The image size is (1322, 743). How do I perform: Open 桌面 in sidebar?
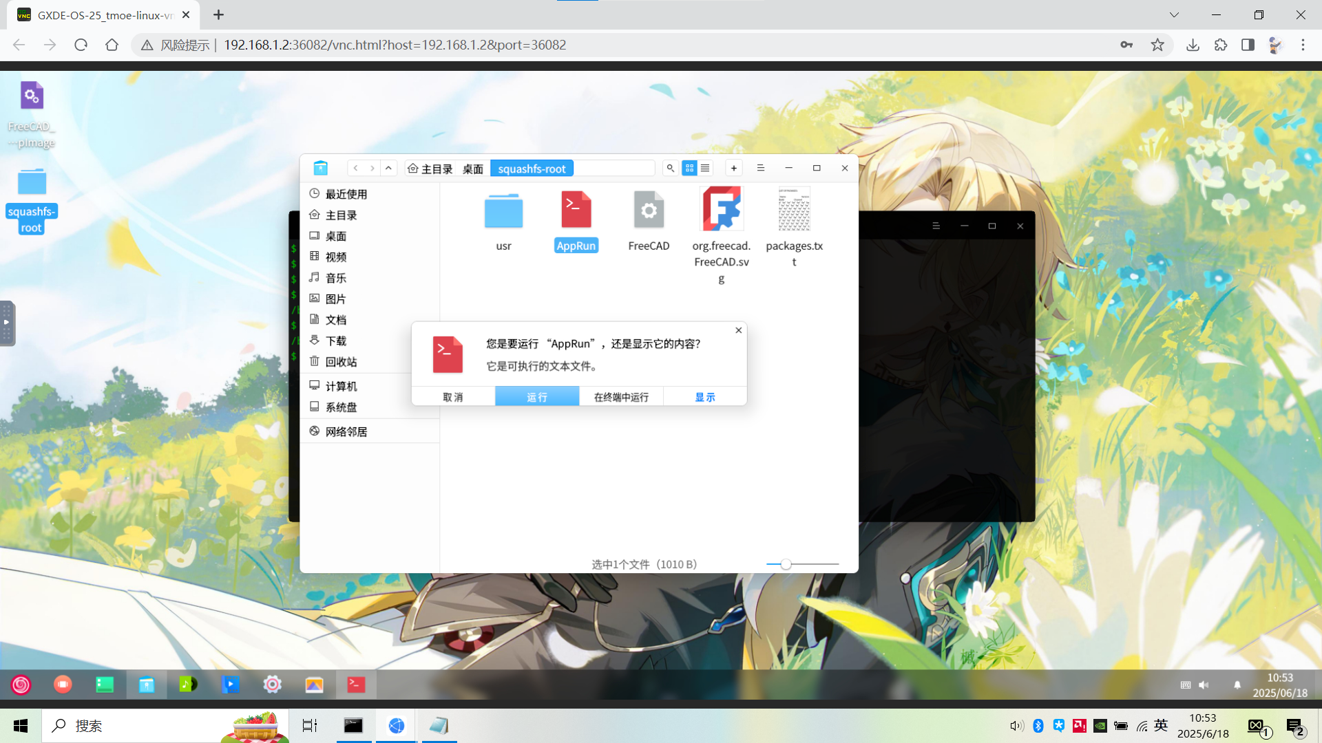click(369, 236)
